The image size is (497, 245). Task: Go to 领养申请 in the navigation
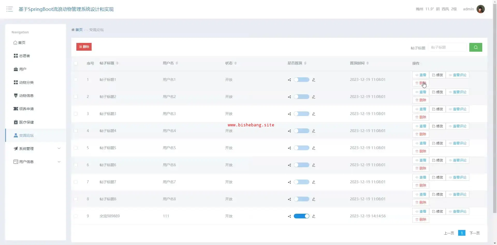coord(26,109)
